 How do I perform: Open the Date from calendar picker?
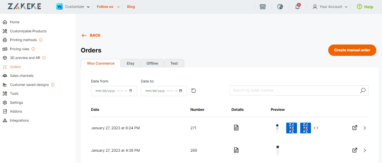point(131,91)
